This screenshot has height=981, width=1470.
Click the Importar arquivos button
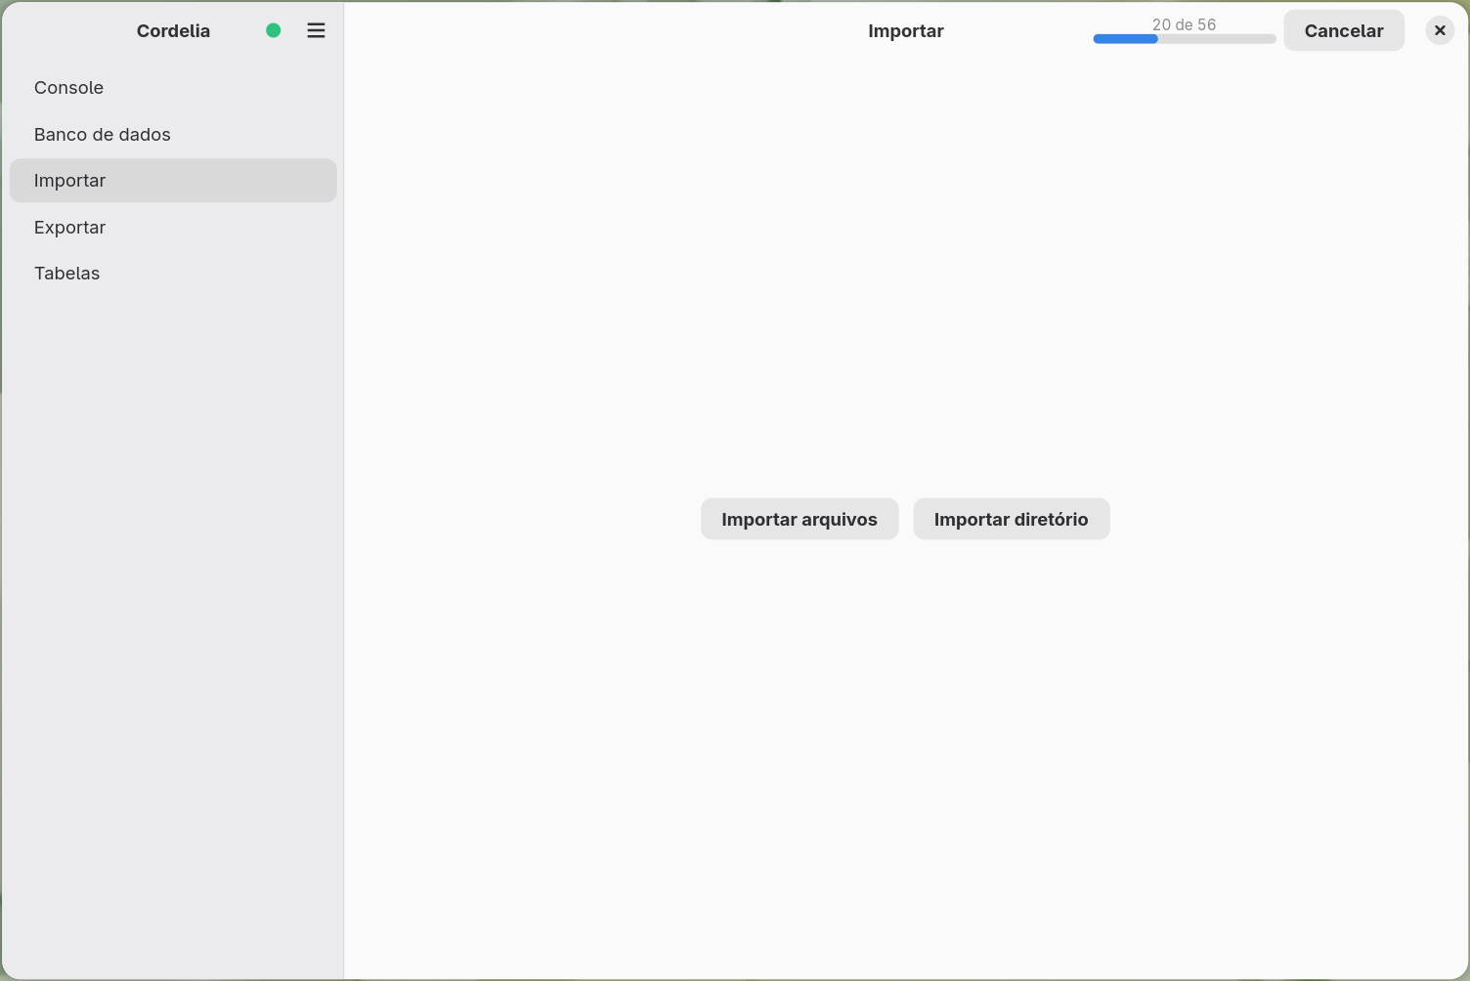click(x=800, y=519)
